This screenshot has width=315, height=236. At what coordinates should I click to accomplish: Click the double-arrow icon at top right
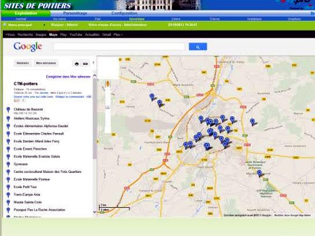point(312,13)
